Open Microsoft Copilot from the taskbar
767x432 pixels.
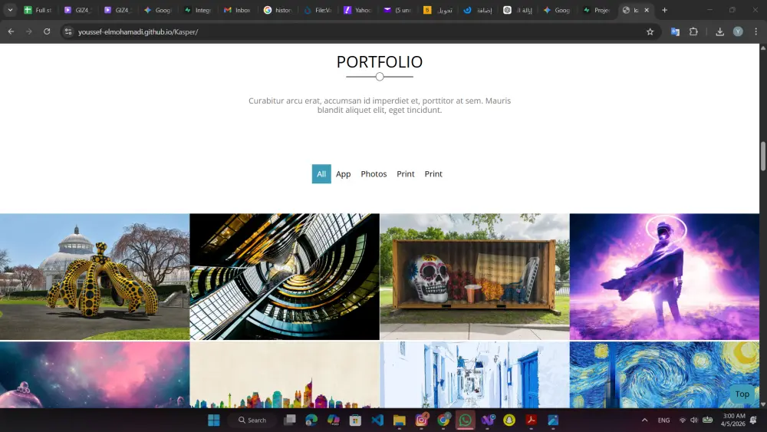pos(334,420)
